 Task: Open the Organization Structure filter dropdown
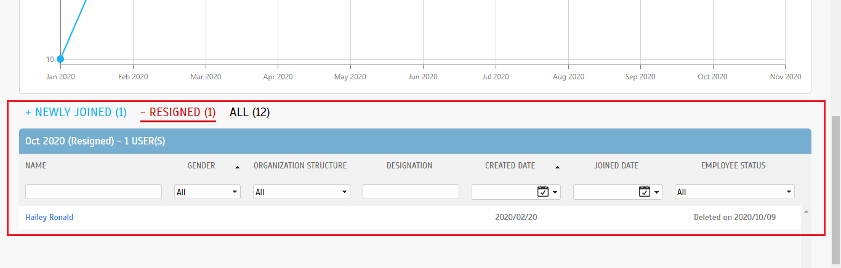click(x=301, y=192)
